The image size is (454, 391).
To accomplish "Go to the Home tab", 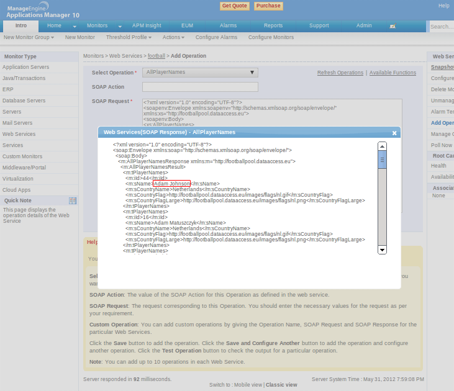I will pos(54,25).
